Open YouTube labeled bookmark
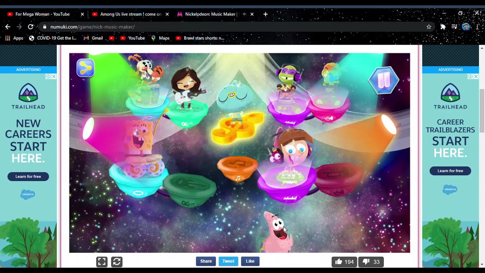Image resolution: width=485 pixels, height=273 pixels. 133,38
